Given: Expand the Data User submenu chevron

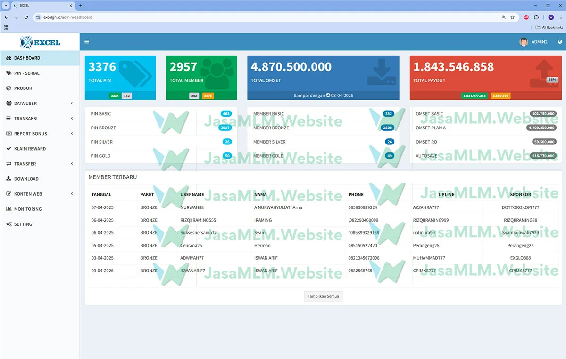Looking at the screenshot, I should [72, 104].
